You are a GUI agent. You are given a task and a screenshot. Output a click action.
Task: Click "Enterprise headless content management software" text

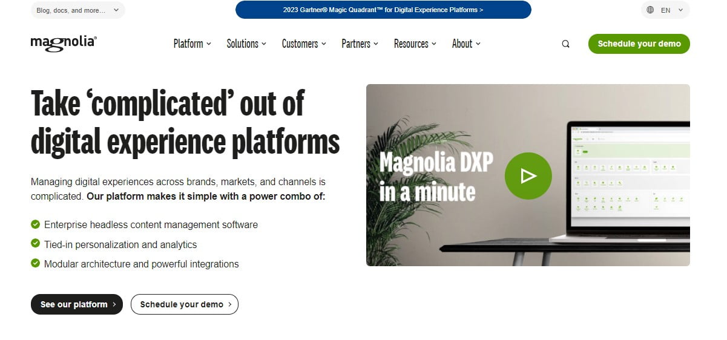(x=151, y=224)
